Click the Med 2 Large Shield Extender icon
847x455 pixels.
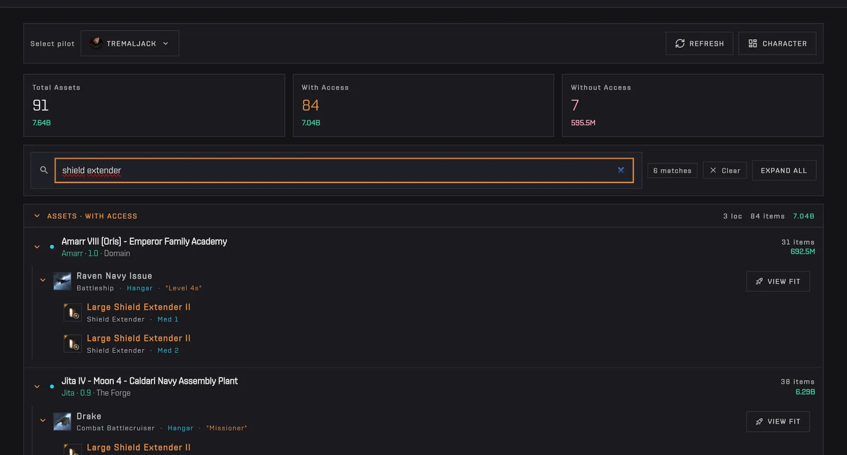[x=73, y=344]
